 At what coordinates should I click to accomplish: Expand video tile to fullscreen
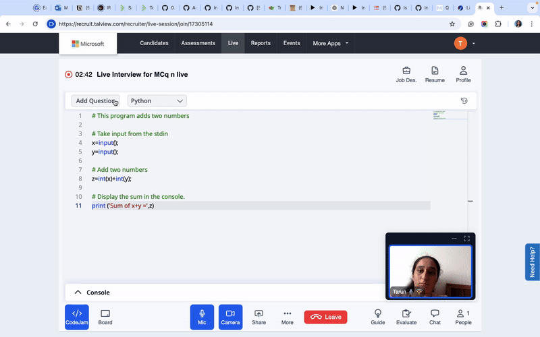(x=466, y=239)
